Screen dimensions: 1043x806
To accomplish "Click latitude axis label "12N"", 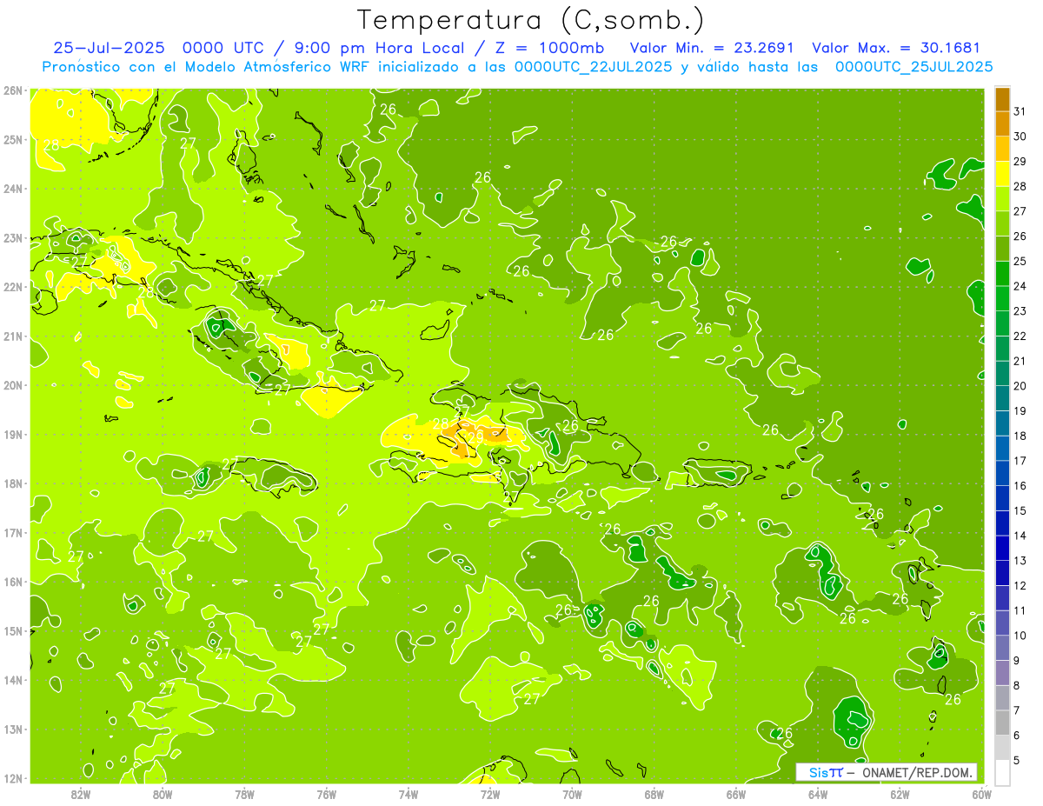I will pyautogui.click(x=13, y=778).
